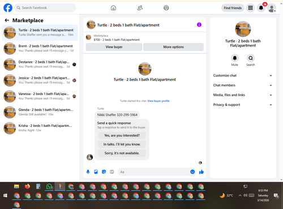The height and width of the screenshot is (209, 283).
Task: Open the purple conversation information icon
Action: [x=199, y=25]
